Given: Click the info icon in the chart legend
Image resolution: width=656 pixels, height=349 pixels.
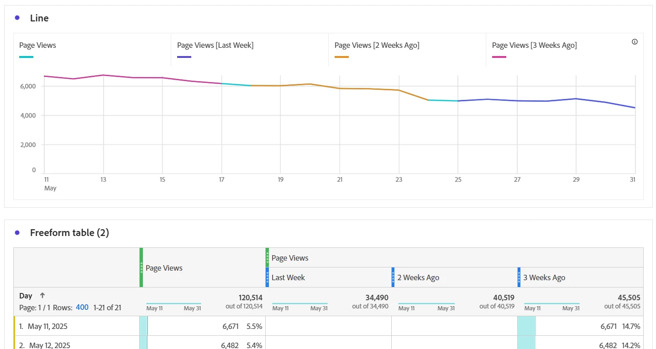Looking at the screenshot, I should click(x=635, y=42).
